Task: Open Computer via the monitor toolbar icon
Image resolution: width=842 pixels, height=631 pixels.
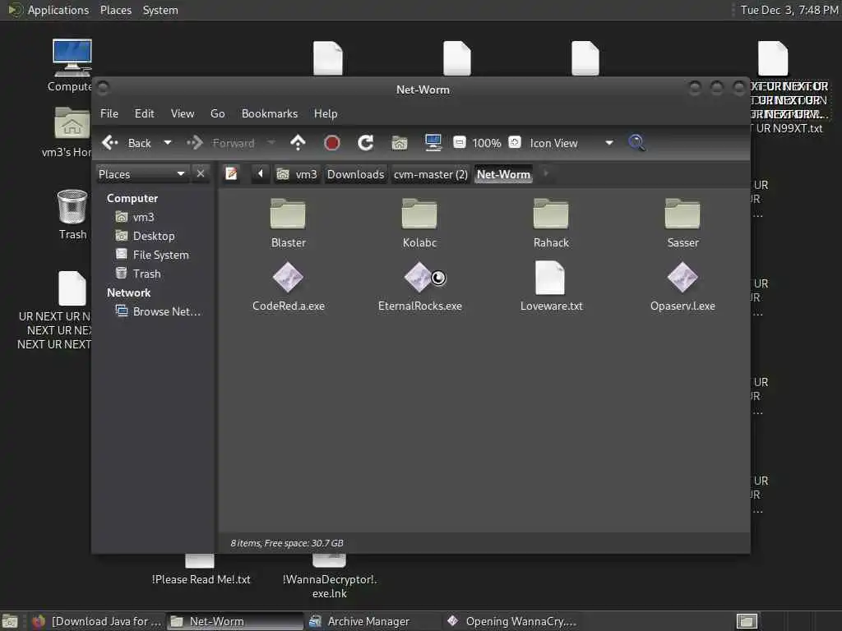Action: point(433,143)
